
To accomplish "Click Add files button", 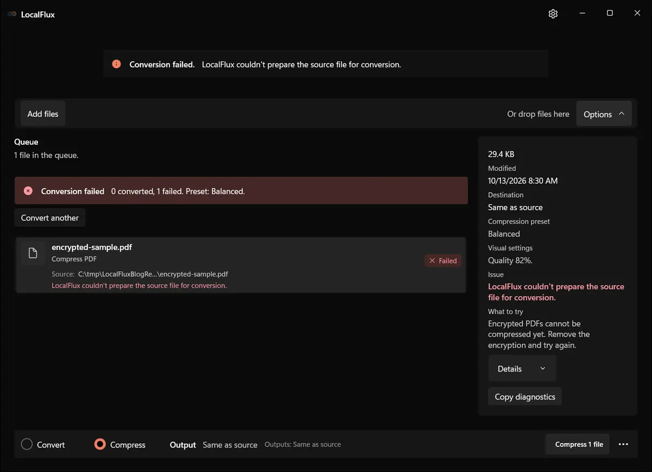I will pos(43,114).
